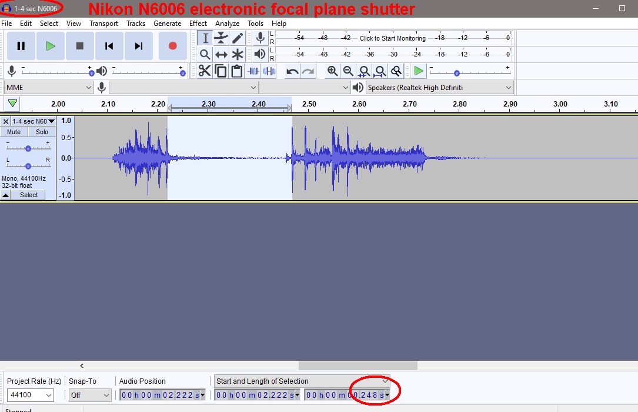The image size is (638, 412).
Task: Open the Snap-To dropdown
Action: coord(89,395)
